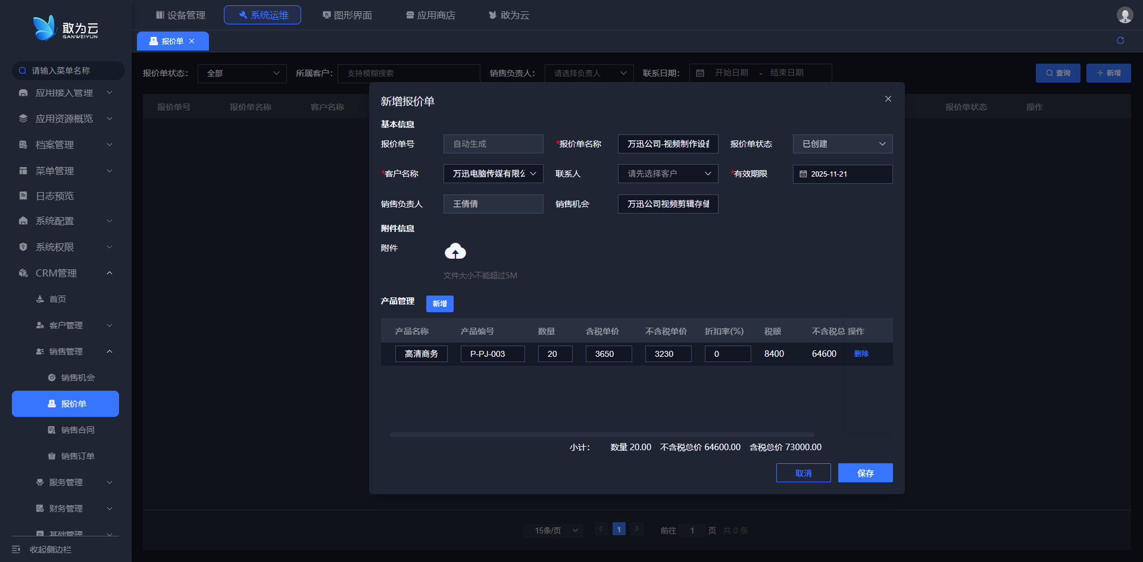Open the 应用商店 top menu

(x=430, y=15)
